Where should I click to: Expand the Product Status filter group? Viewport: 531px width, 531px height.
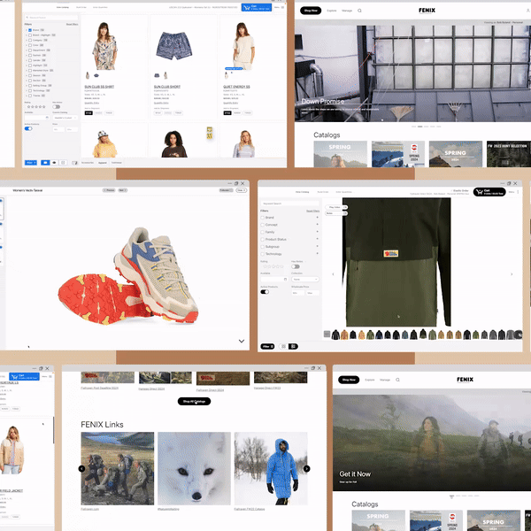pos(318,239)
